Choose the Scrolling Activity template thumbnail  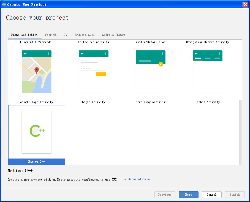[151, 72]
